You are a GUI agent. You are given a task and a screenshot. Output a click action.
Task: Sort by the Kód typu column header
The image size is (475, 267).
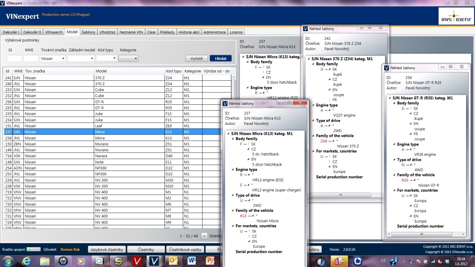tap(174, 71)
